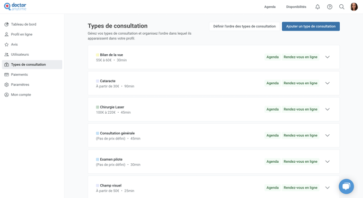Select Types de consultation sidebar label
Screen dimensions: 363x198
pyautogui.click(x=28, y=64)
